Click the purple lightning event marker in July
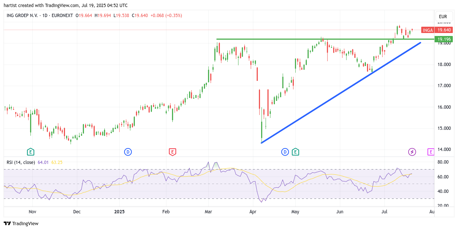458x230 pixels. coord(412,151)
